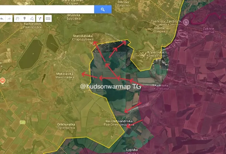Image resolution: width=226 pixels, height=154 pixels.
Task: Click the E40 highway shield
Action: coord(23,122)
